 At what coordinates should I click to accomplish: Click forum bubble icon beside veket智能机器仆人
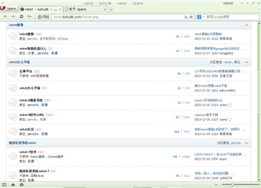click(x=13, y=51)
